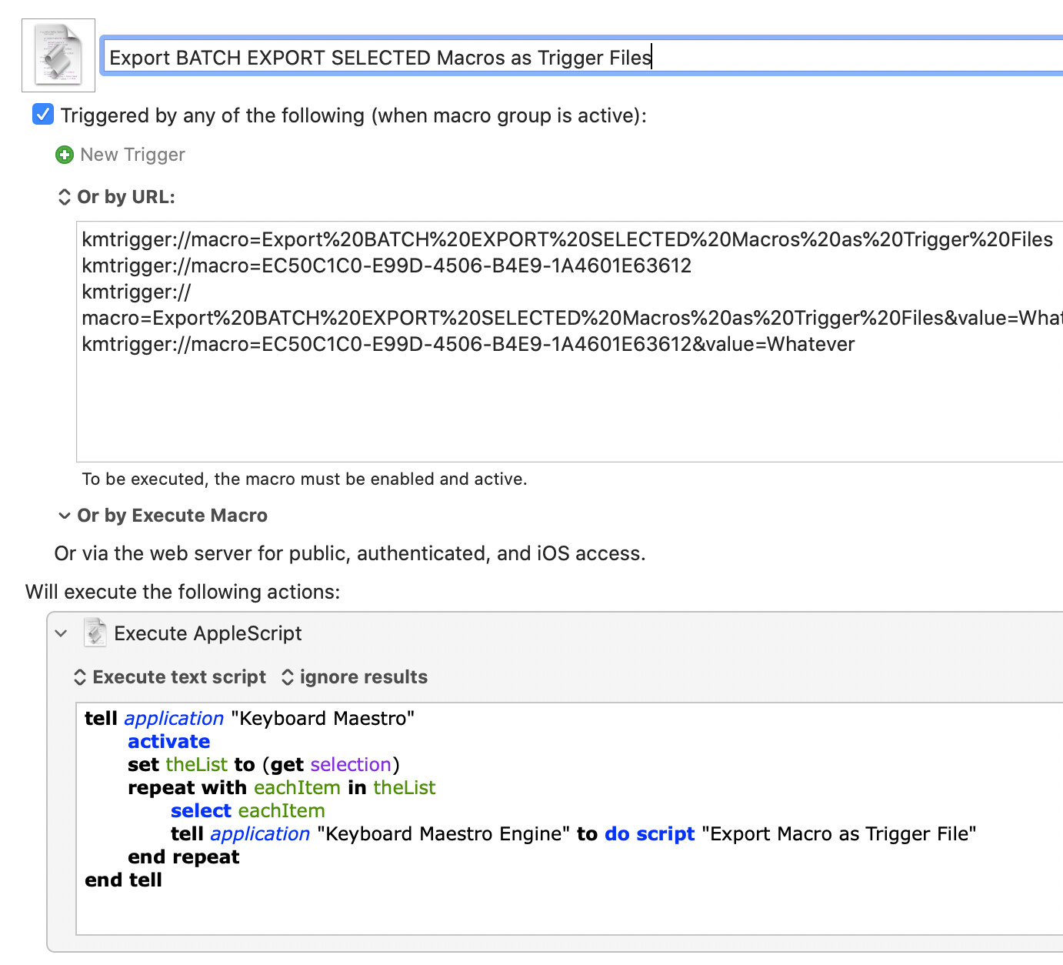Click the 'activate' line in the script
The image size is (1063, 965).
(168, 741)
